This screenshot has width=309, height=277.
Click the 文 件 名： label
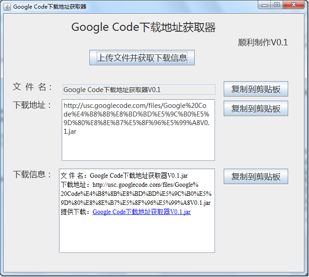[32, 87]
